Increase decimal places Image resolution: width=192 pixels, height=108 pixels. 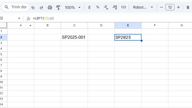pyautogui.click(x=115, y=7)
